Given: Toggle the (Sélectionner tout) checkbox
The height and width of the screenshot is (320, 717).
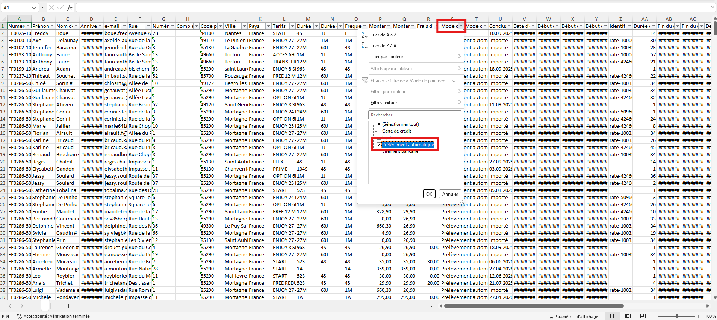Looking at the screenshot, I should (x=379, y=124).
